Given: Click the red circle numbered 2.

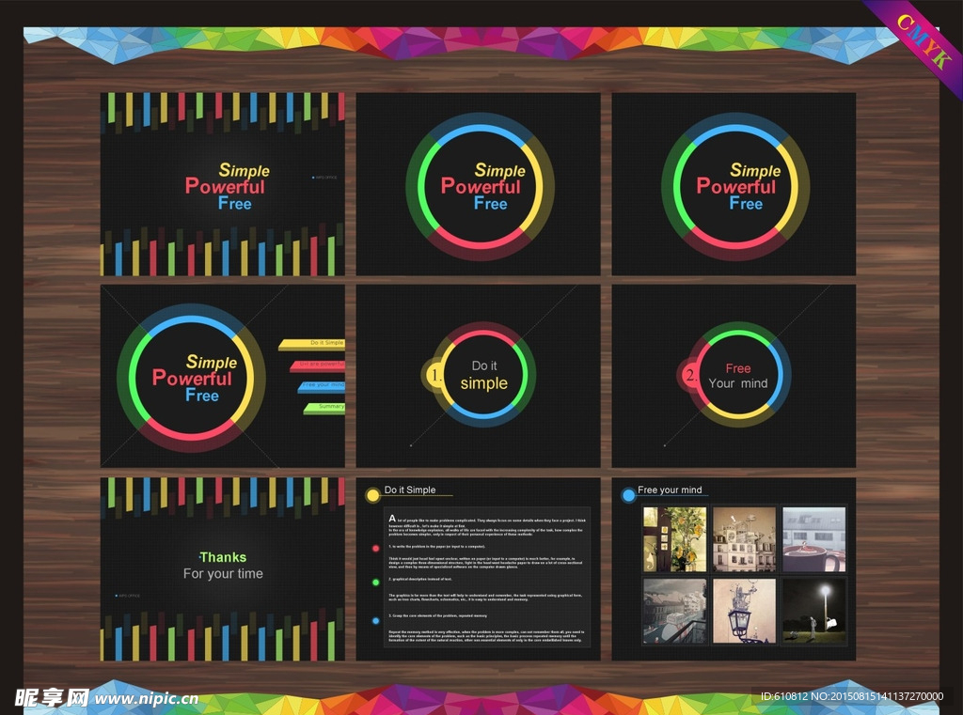Looking at the screenshot, I should point(689,374).
